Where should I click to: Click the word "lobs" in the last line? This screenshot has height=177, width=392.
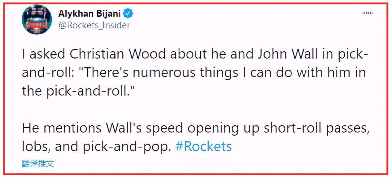(34, 146)
